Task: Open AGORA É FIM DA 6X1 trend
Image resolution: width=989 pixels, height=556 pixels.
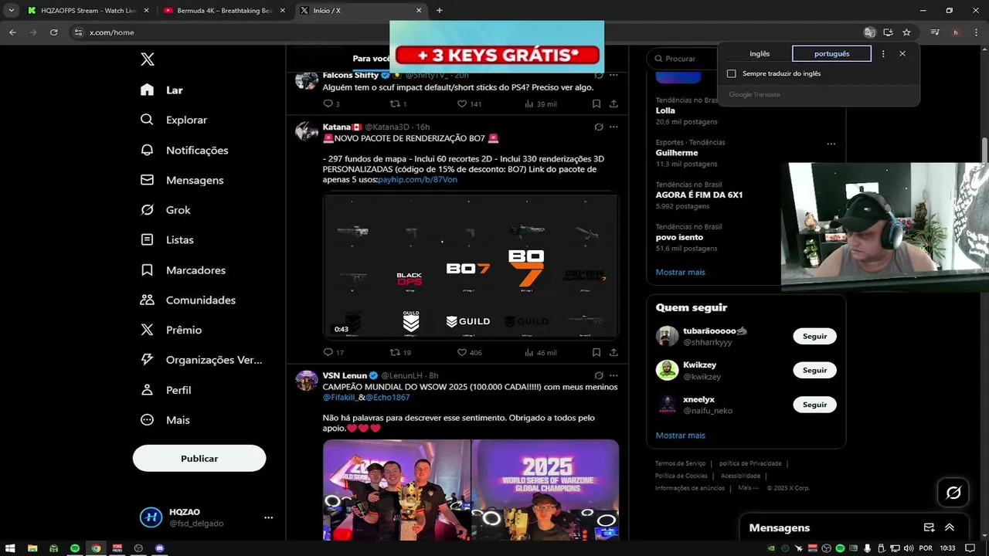Action: [x=699, y=195]
